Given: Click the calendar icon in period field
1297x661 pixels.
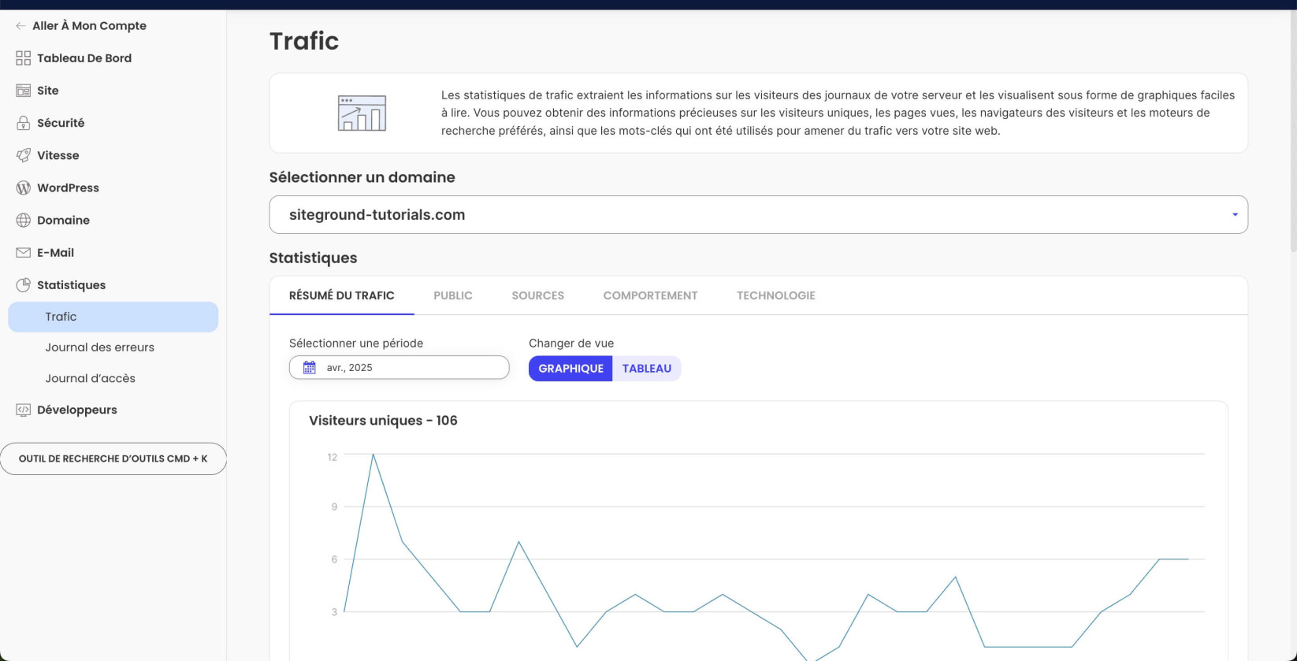Looking at the screenshot, I should point(309,368).
